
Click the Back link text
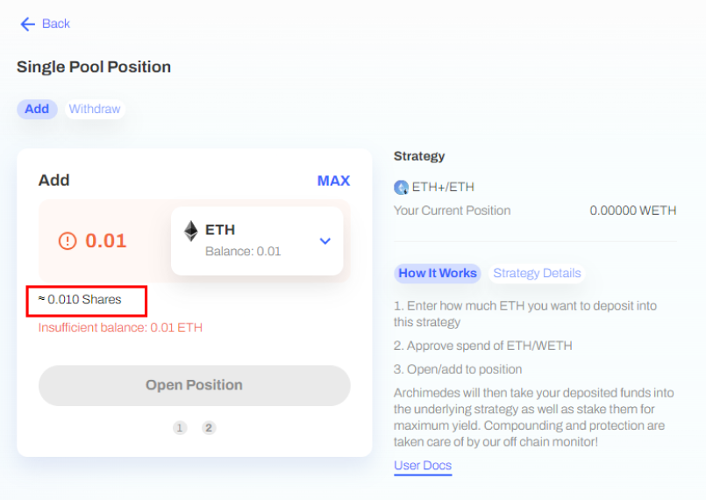tap(56, 24)
